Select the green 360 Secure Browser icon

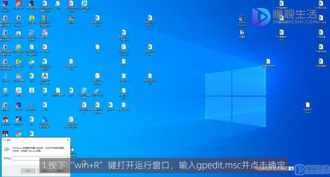19,47
